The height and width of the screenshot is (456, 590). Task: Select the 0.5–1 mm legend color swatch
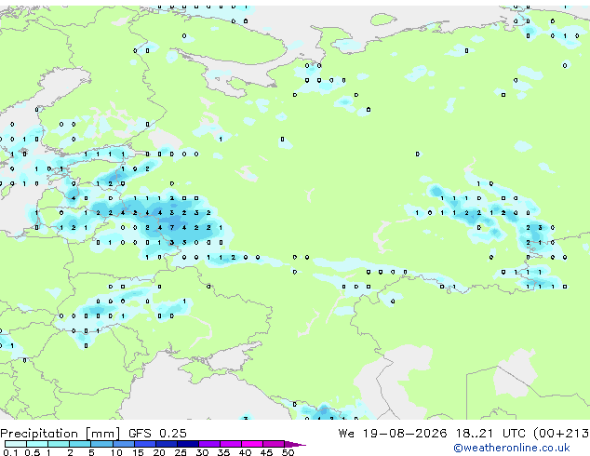[x=37, y=444]
